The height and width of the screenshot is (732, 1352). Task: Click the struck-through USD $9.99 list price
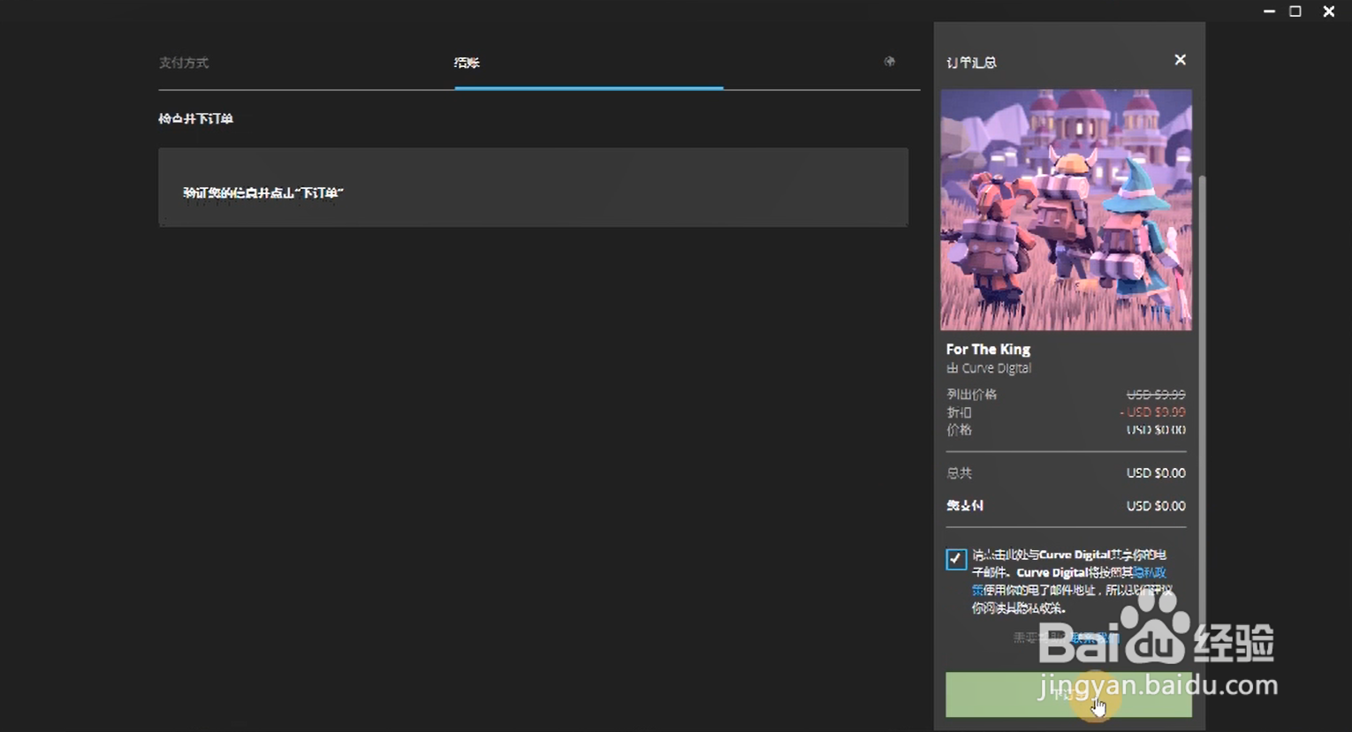[x=1156, y=395]
